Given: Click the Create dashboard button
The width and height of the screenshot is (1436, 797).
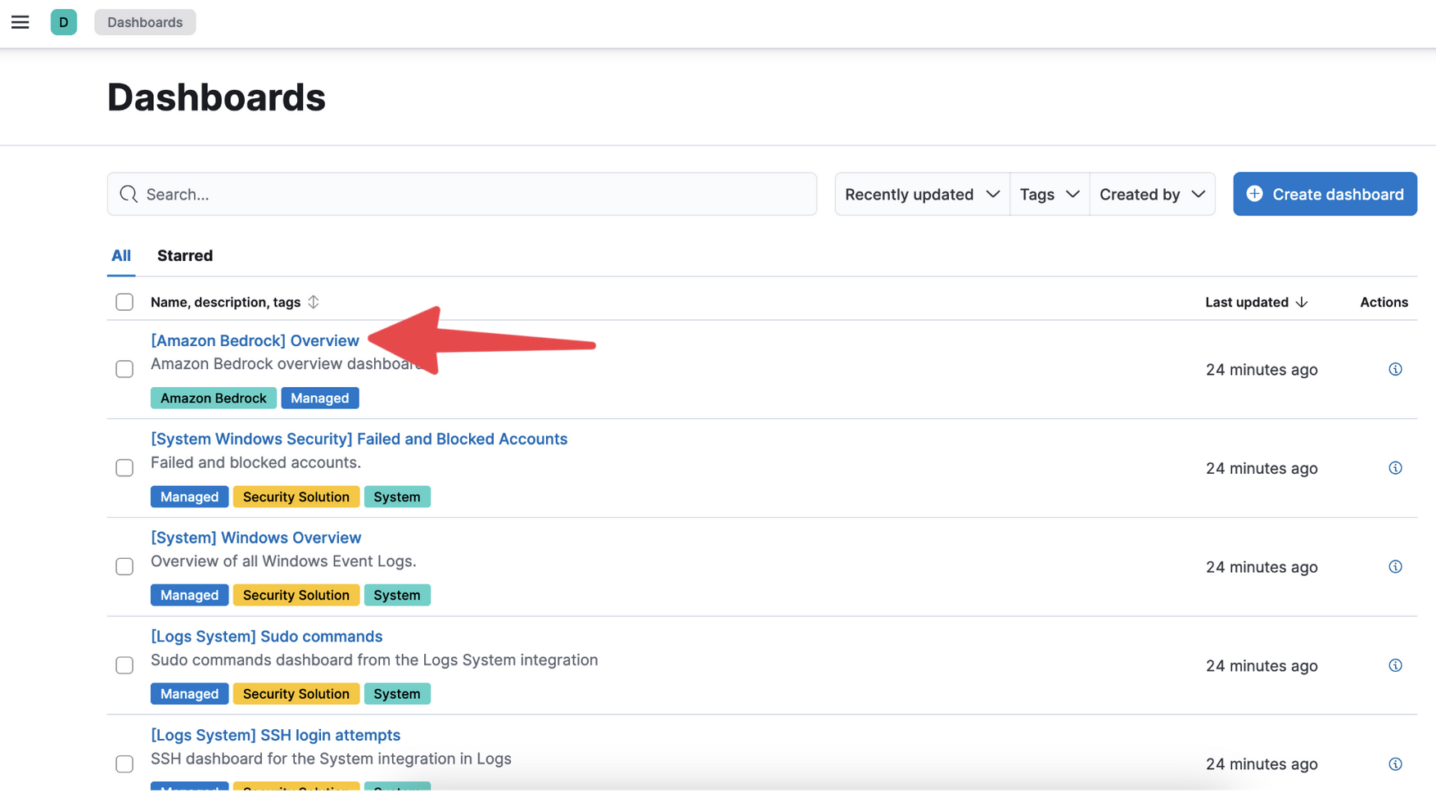Looking at the screenshot, I should tap(1325, 194).
